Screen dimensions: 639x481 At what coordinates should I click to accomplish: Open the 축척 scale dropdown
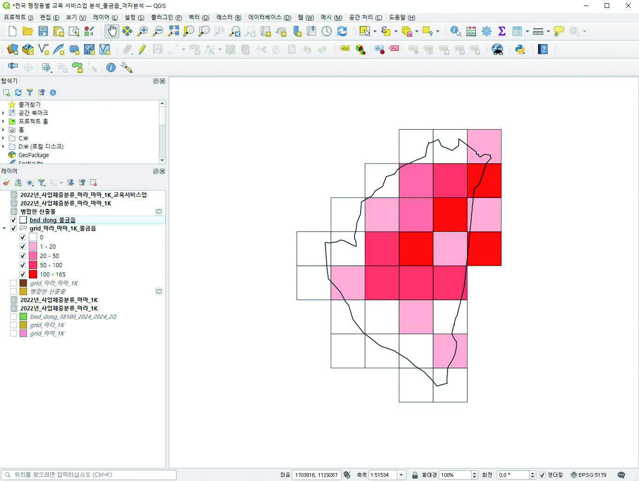point(401,475)
